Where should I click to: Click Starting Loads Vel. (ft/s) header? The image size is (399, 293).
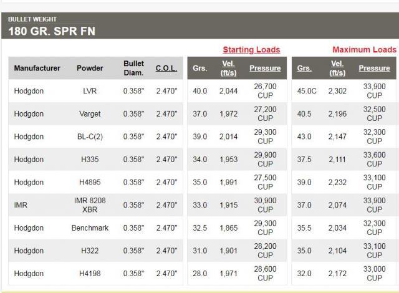[228, 68]
